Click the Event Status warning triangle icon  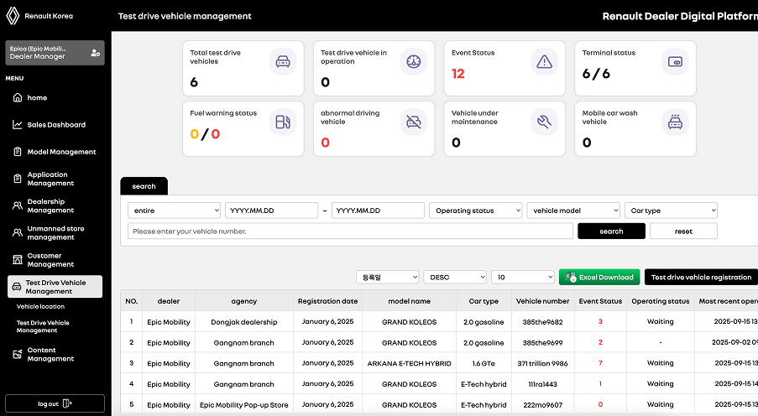pos(545,61)
